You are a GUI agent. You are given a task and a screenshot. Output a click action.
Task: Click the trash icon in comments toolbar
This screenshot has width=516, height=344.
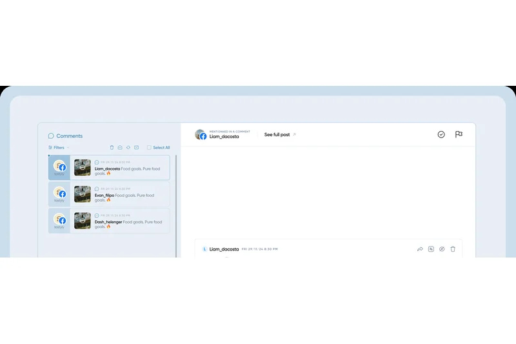[x=112, y=148]
